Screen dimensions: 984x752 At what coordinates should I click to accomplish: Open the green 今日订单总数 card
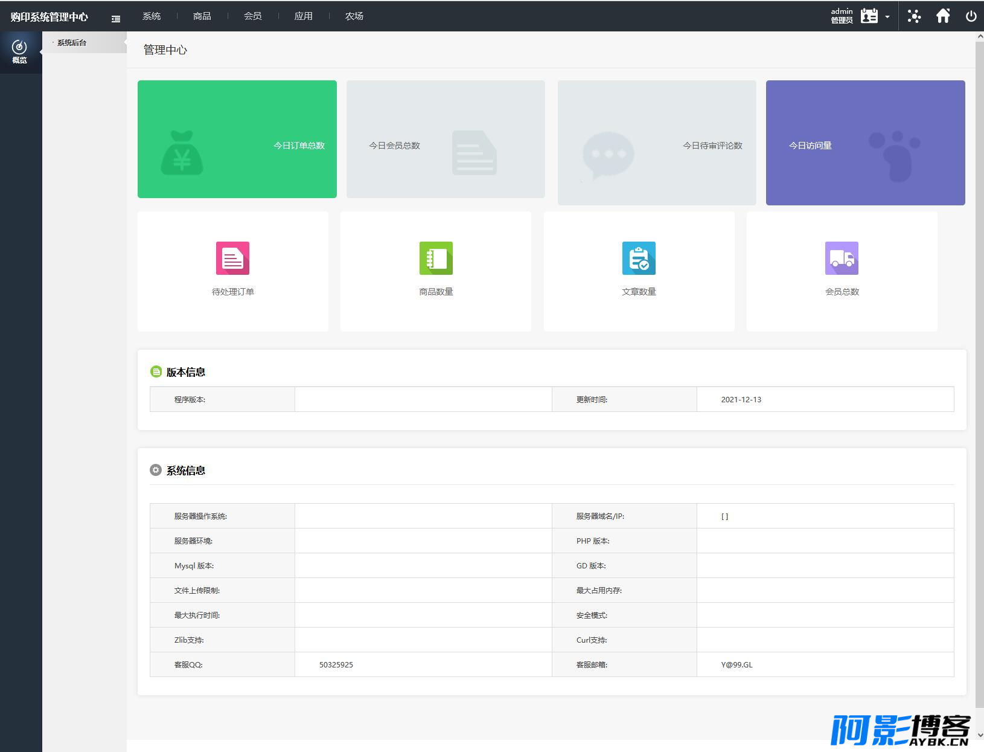coord(237,139)
